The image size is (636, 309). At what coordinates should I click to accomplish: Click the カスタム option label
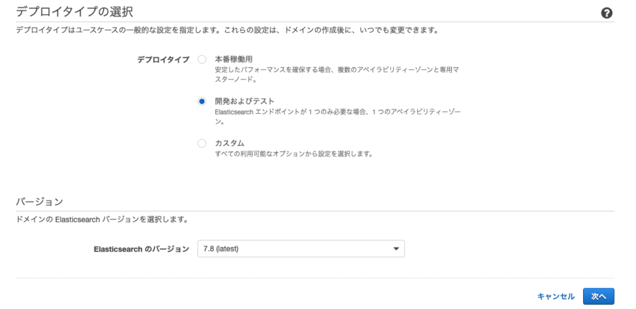pyautogui.click(x=229, y=143)
